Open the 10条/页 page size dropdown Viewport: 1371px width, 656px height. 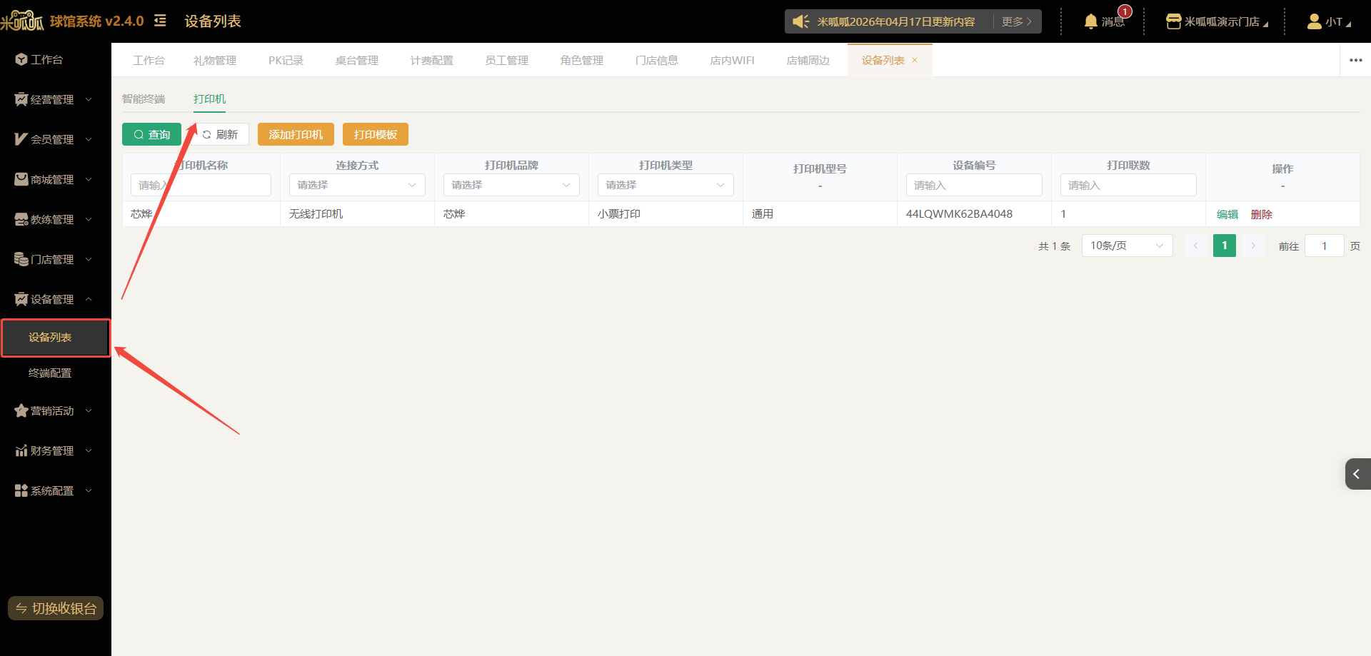tap(1127, 246)
